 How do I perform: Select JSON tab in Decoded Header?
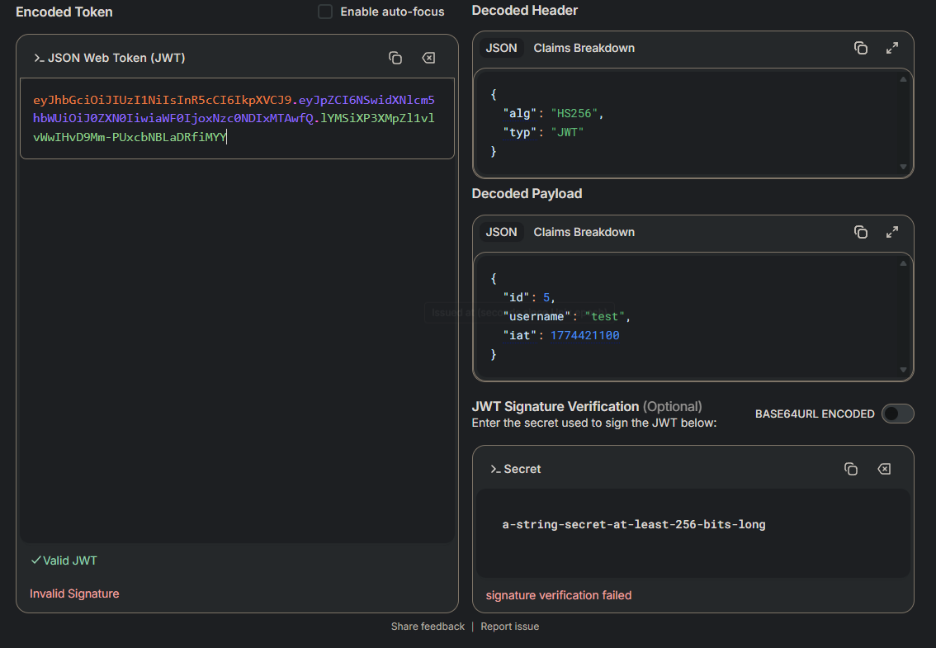[x=501, y=48]
